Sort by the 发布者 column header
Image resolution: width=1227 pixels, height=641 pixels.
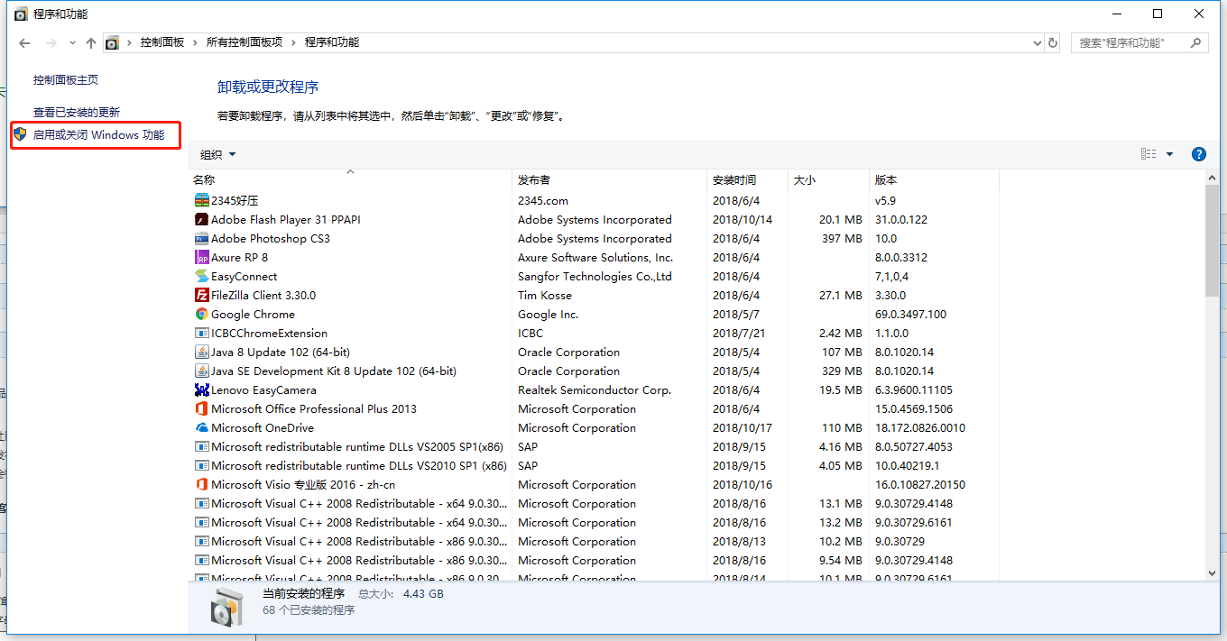pyautogui.click(x=610, y=179)
